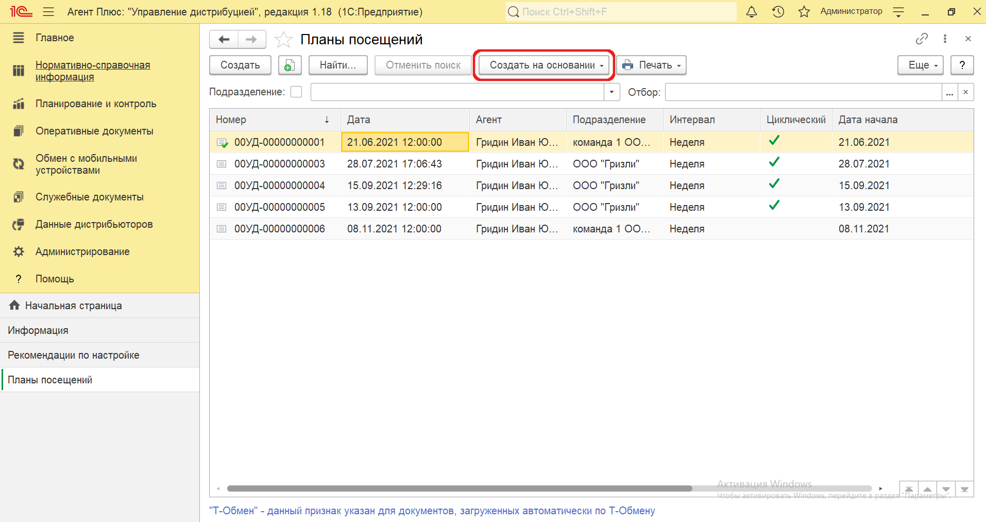Select document icon of row 00УД-00000000003
The image size is (986, 522).
point(222,164)
